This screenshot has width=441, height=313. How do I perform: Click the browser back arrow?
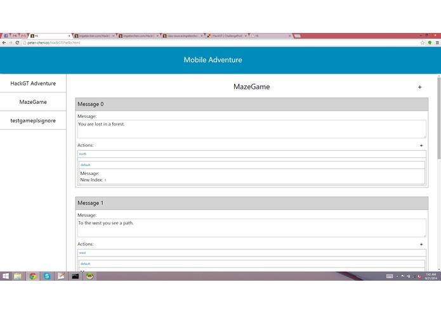4,42
